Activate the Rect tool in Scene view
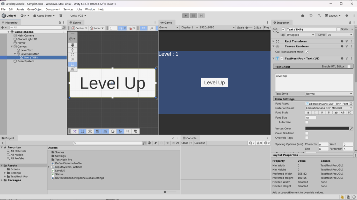 72,64
